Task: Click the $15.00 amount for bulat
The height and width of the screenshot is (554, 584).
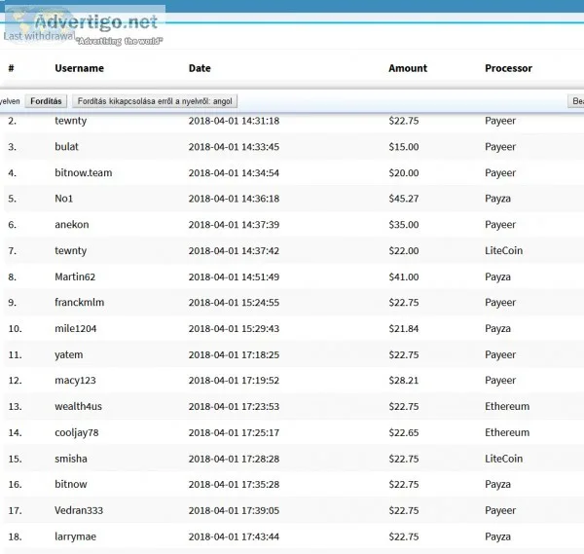Action: (404, 147)
